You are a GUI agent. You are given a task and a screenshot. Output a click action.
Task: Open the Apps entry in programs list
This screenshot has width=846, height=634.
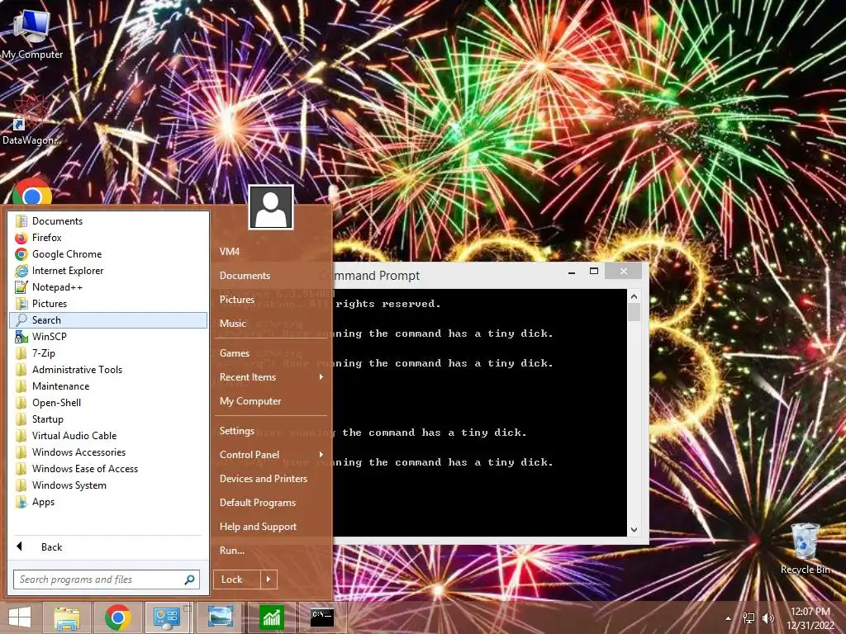coord(108,502)
